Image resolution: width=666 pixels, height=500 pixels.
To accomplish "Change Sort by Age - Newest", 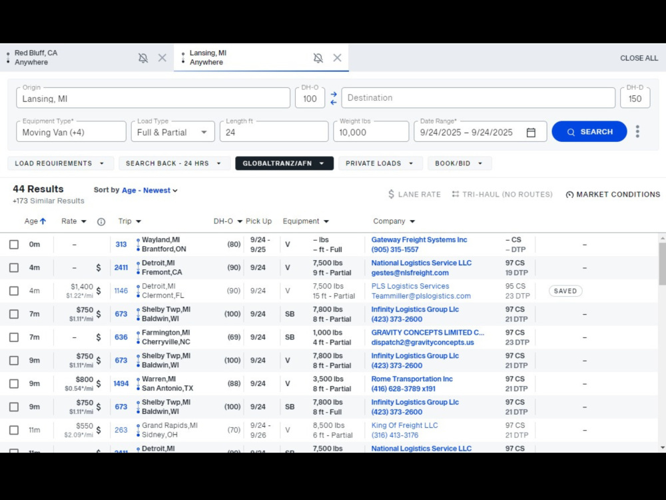I will point(149,191).
